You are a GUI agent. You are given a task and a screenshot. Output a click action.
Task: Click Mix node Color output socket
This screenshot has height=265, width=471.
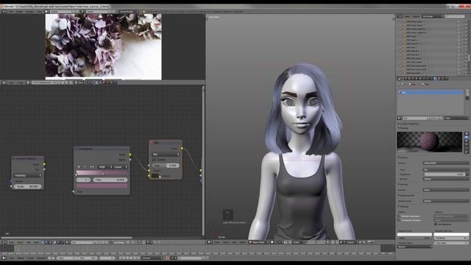click(182, 149)
